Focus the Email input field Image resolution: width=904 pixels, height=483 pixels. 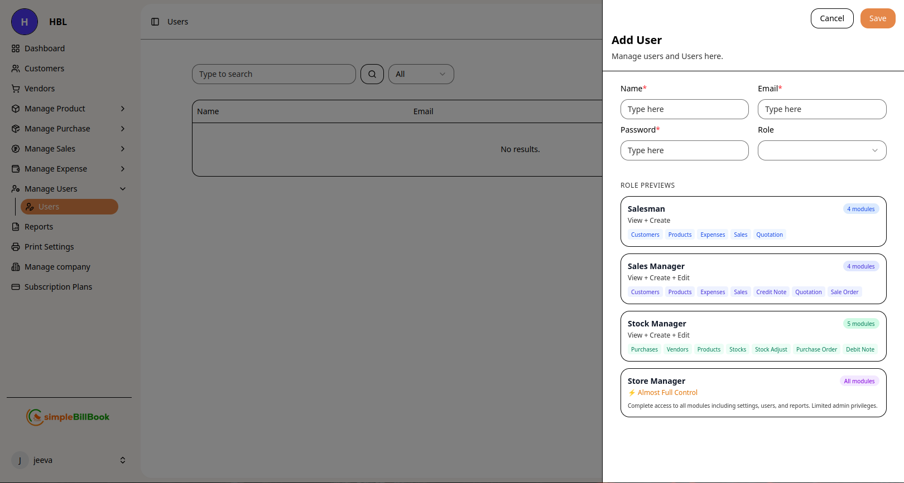[821, 109]
